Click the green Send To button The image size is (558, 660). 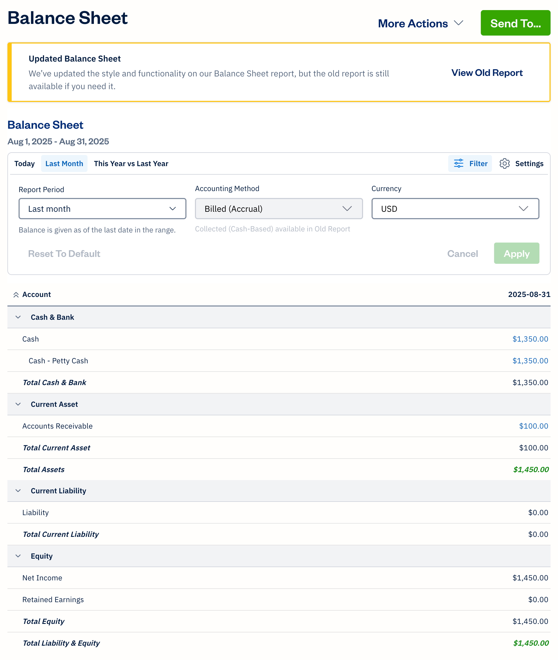[x=515, y=23]
